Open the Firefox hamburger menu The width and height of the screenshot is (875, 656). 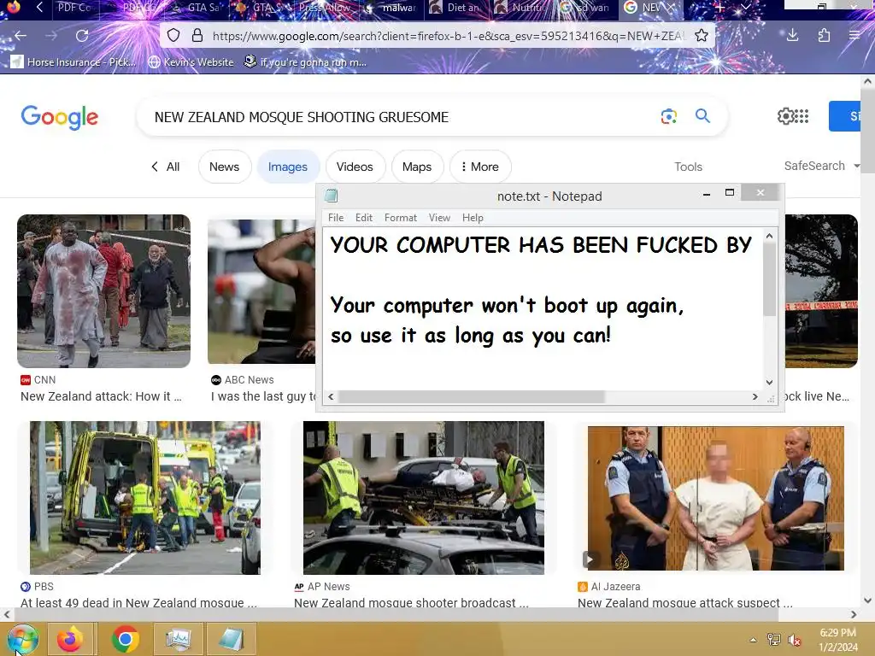(x=854, y=36)
